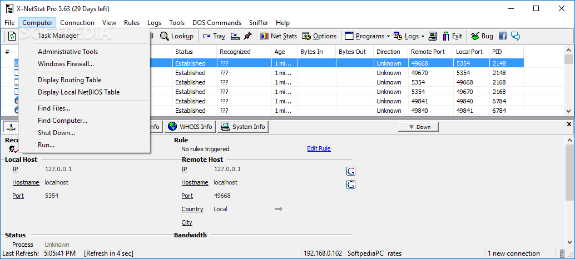Open System Info computer tab
This screenshot has width=575, height=259.
(x=243, y=127)
